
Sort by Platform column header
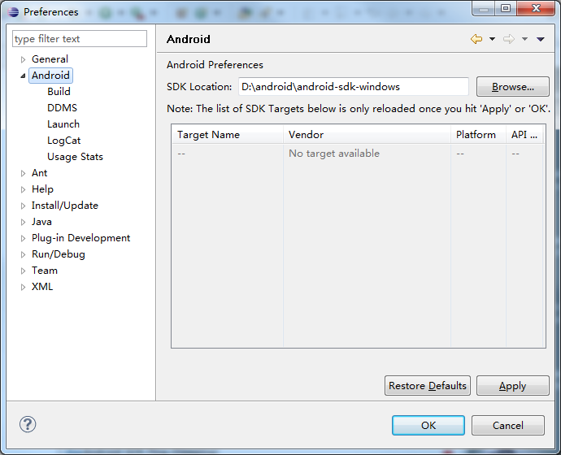[x=479, y=135]
